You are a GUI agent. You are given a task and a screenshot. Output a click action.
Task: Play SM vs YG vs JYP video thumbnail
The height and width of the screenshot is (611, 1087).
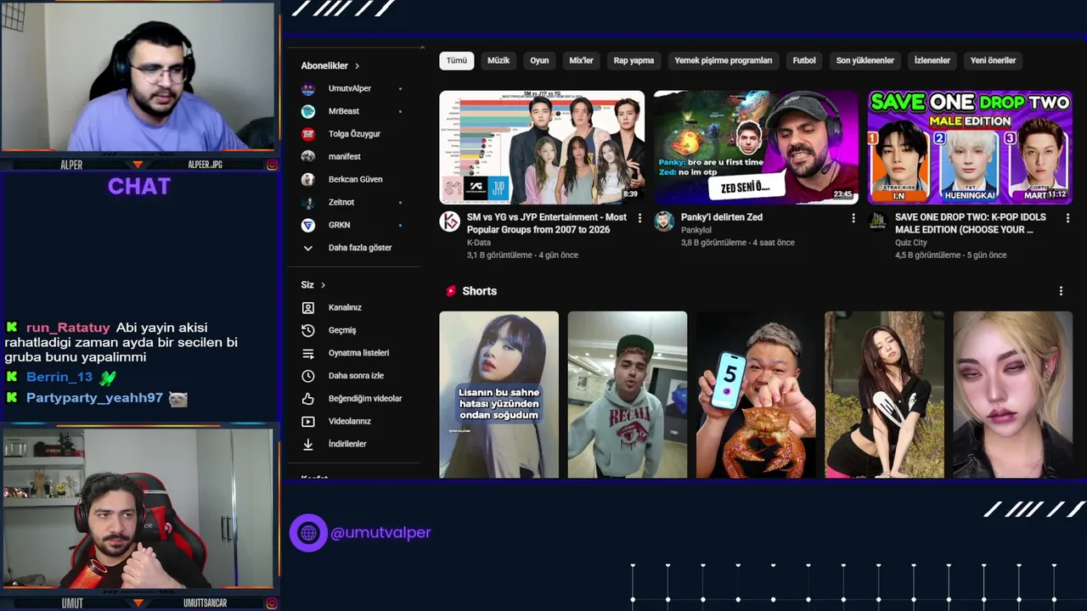pos(542,148)
